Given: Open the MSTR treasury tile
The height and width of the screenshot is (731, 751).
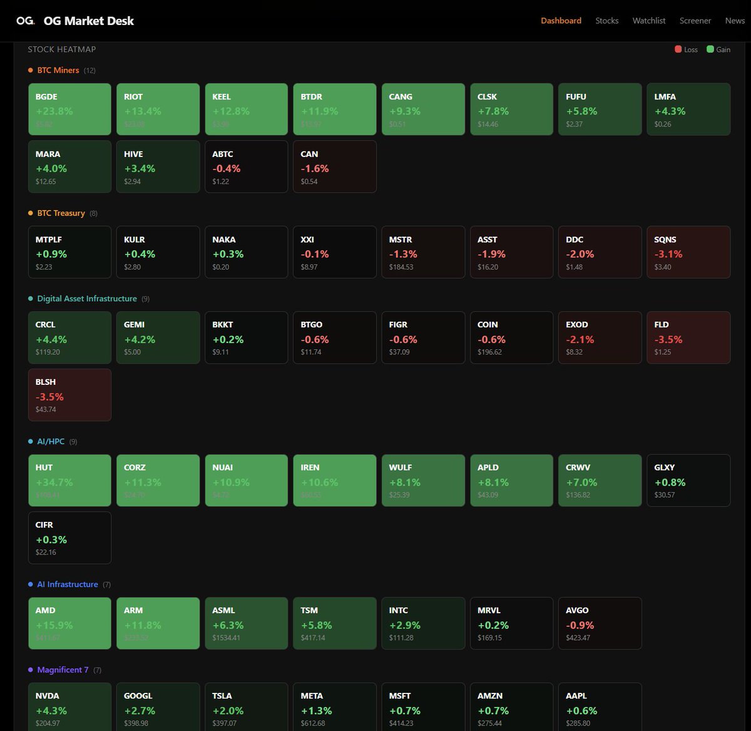Looking at the screenshot, I should tap(423, 252).
